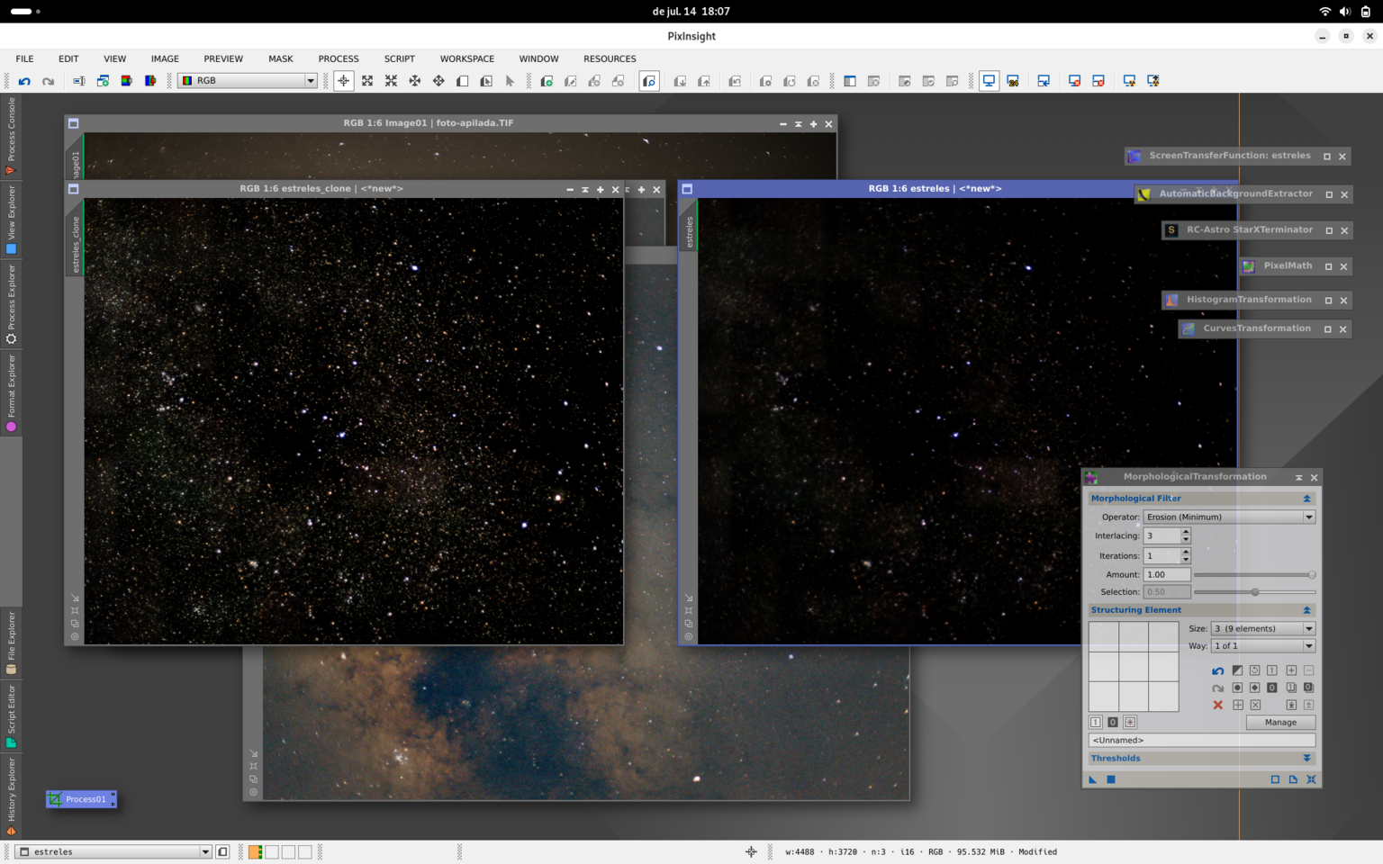1383x864 pixels.
Task: Click the red X clear structure icon
Action: (1218, 705)
